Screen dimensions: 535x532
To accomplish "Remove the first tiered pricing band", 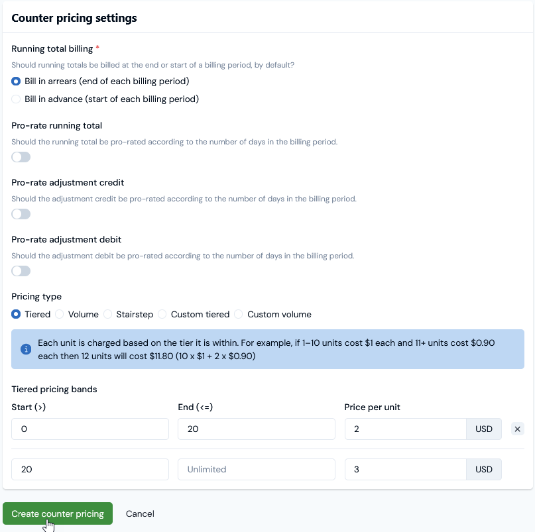I will click(517, 429).
